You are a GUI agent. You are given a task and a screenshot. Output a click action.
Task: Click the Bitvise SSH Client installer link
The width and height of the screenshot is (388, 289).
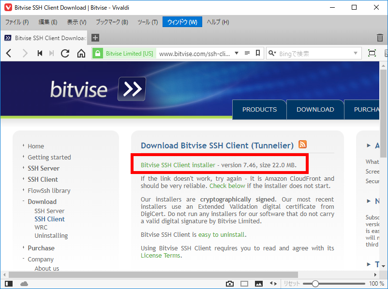coord(178,165)
